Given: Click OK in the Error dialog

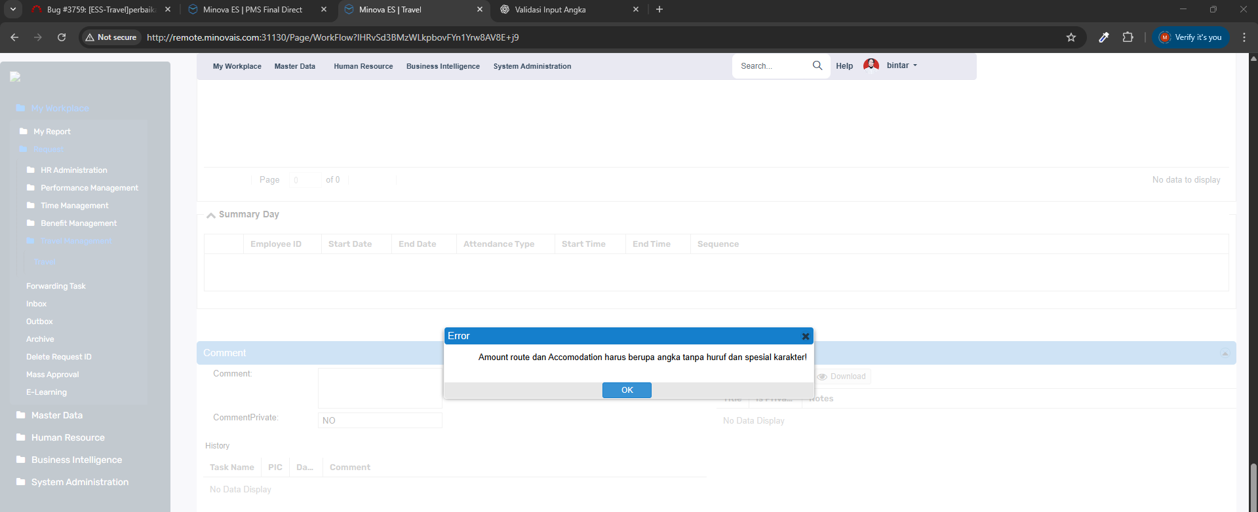Looking at the screenshot, I should (x=627, y=390).
